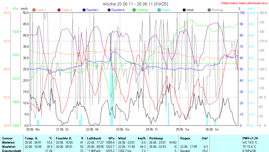
Task: Select the blue Feuchte I. legend swatch
Action: [x=84, y=10]
